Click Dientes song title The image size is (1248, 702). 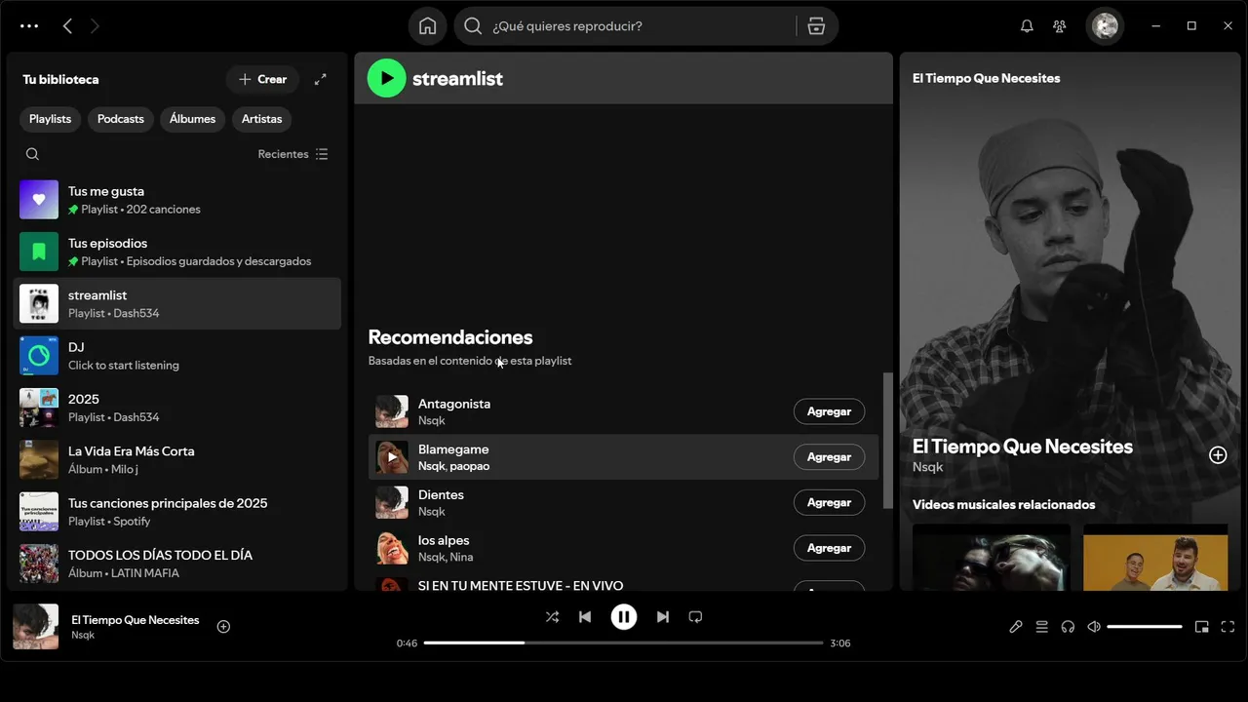point(441,494)
